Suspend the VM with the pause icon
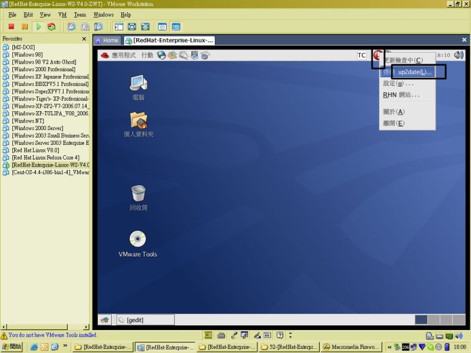The image size is (471, 353). point(25,26)
